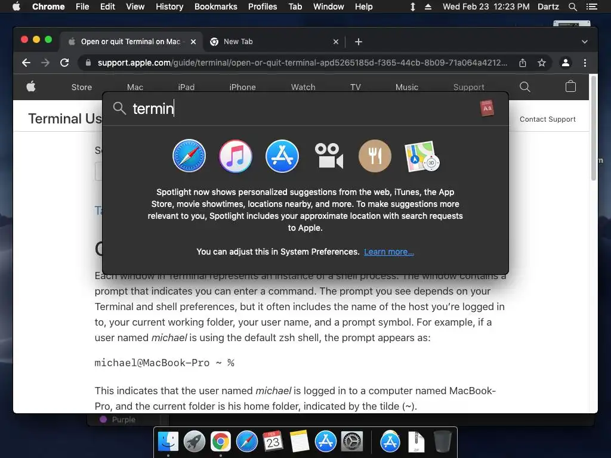Click the Chrome icon in the Dock
The height and width of the screenshot is (458, 611).
pyautogui.click(x=221, y=442)
